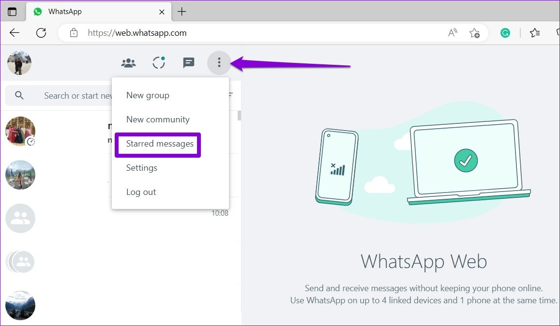Viewport: 560px width, 326px height.
Task: Click the 10:08 timestamp
Action: point(220,213)
